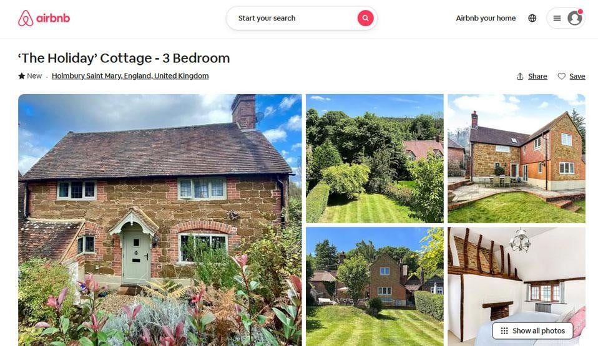The height and width of the screenshot is (346, 598).
Task: Open the hamburger menu icon
Action: [x=557, y=18]
